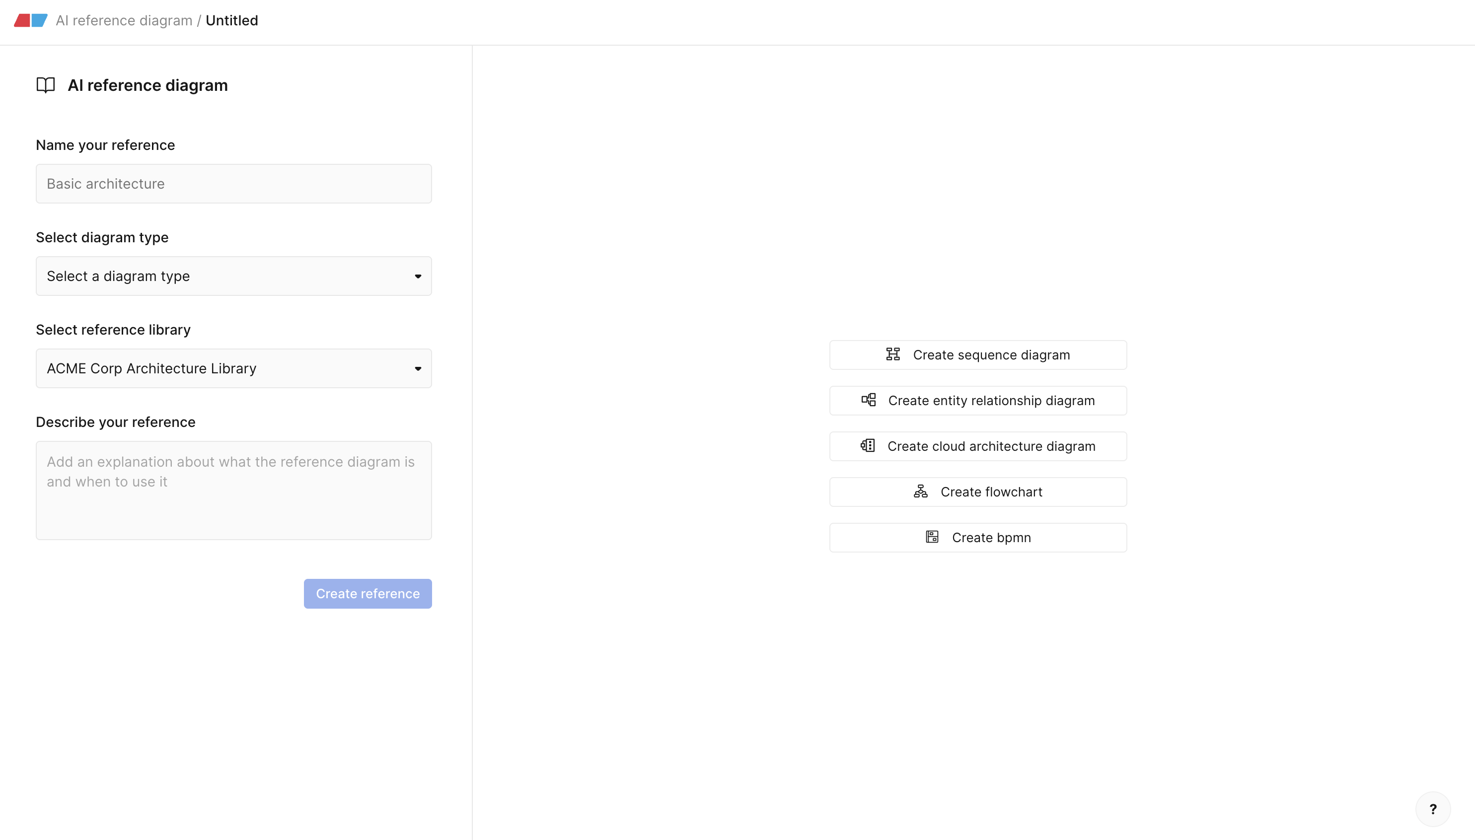Click the reference library dropdown arrow

click(x=418, y=369)
